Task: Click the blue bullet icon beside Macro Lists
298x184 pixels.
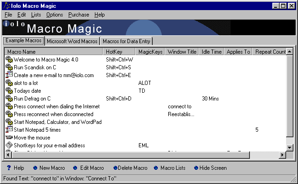Action: [x=156, y=168]
